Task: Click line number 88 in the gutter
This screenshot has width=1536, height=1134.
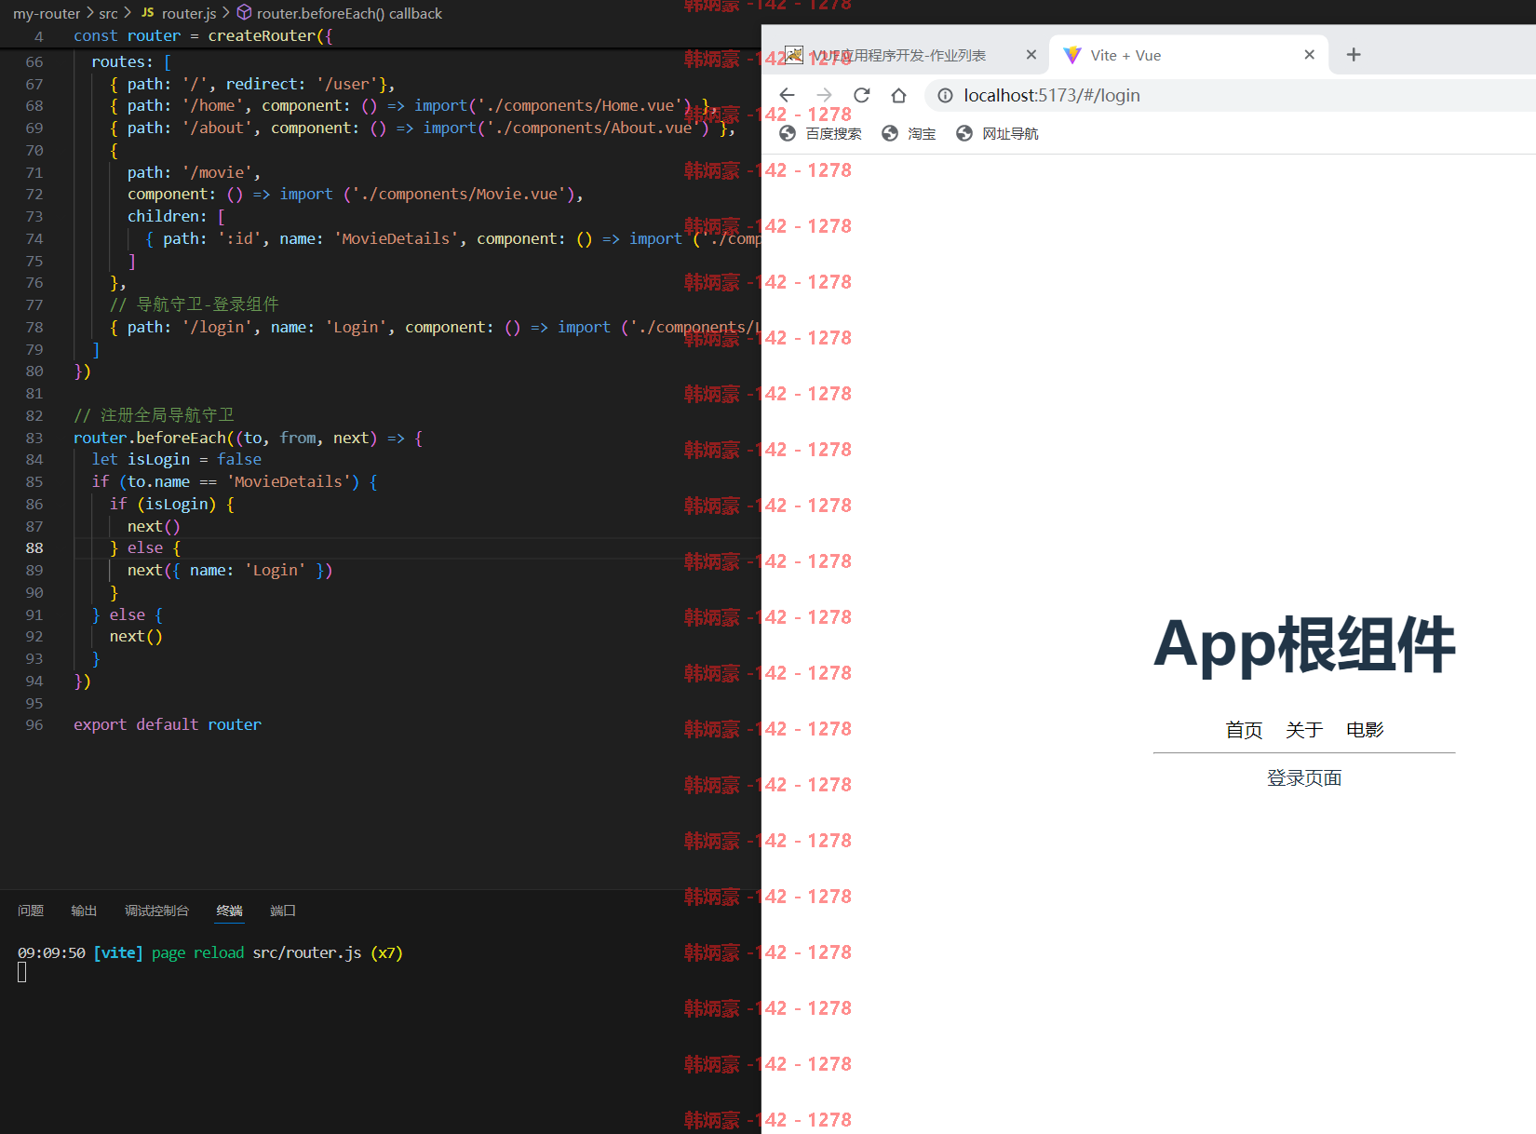Action: click(34, 548)
